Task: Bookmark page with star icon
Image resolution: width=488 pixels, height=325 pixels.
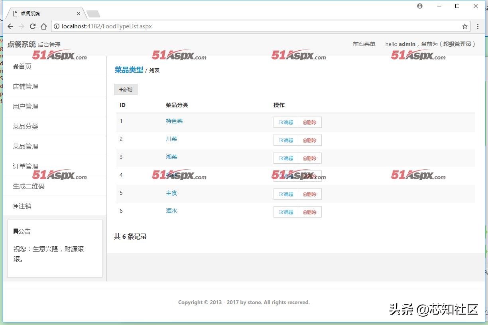Action: coord(465,26)
